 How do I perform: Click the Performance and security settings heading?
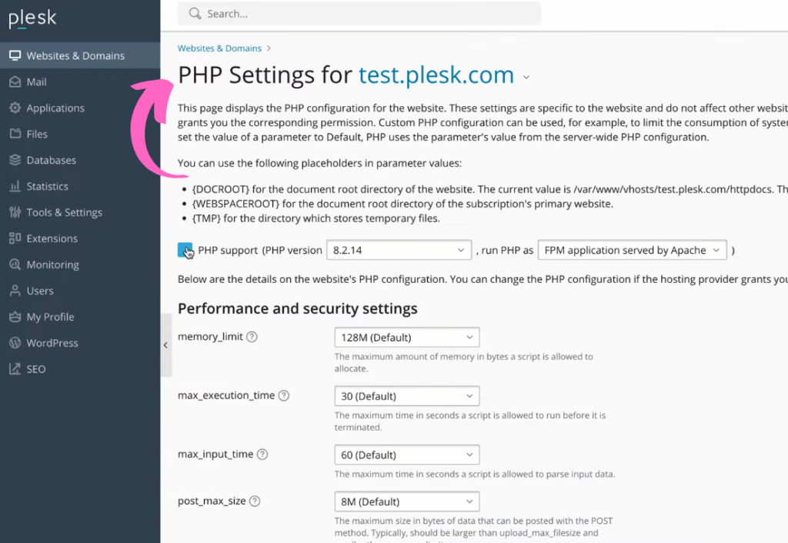tap(298, 308)
